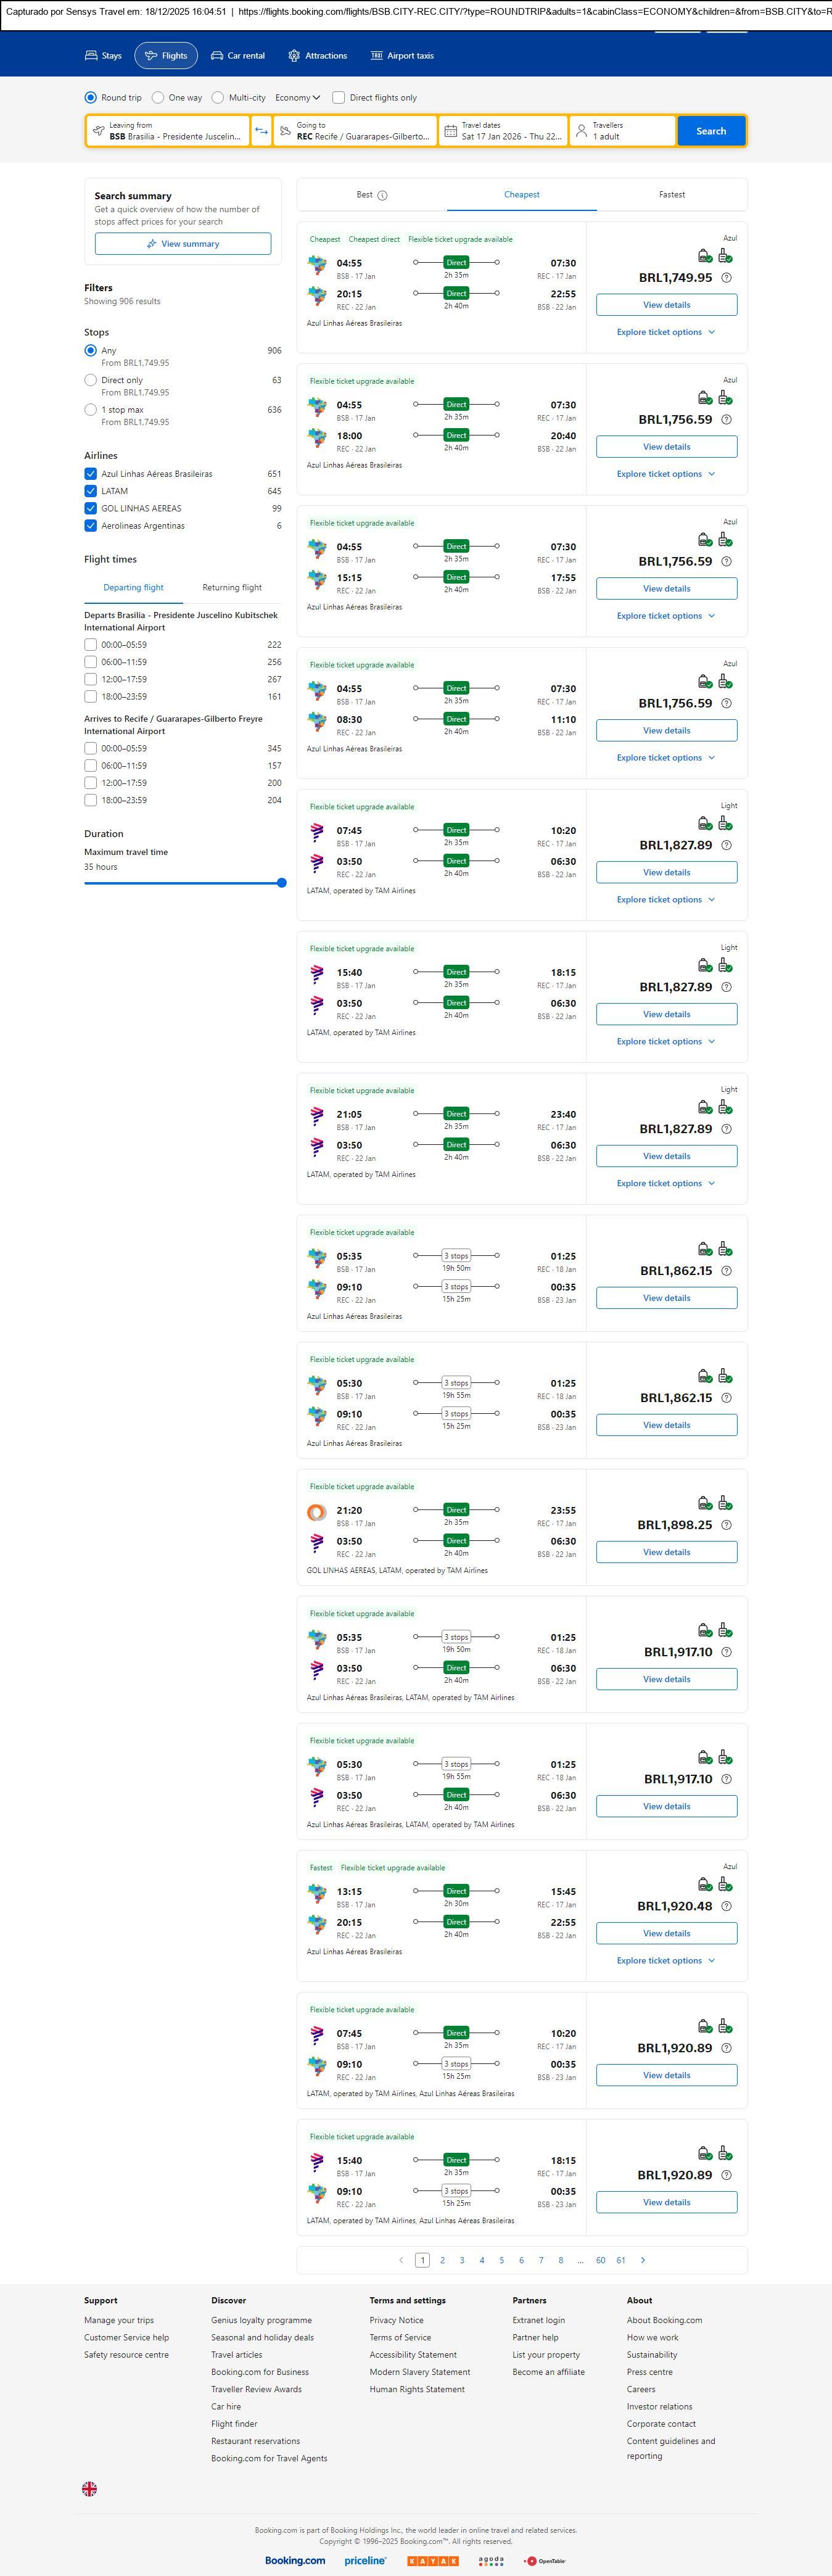Viewport: 832px width, 2576px height.
Task: Click the Stays bed icon in the top navigation
Action: (91, 56)
